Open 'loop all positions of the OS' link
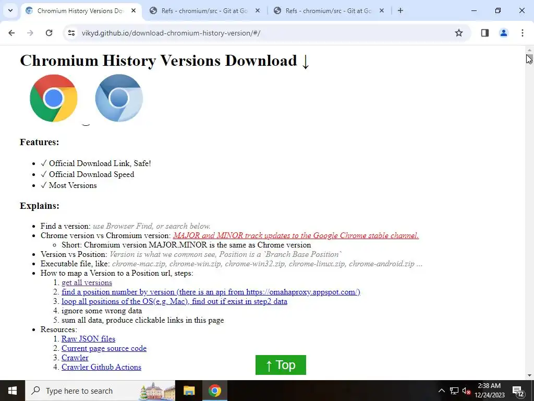Viewport: 534px width, 401px height. point(174,301)
